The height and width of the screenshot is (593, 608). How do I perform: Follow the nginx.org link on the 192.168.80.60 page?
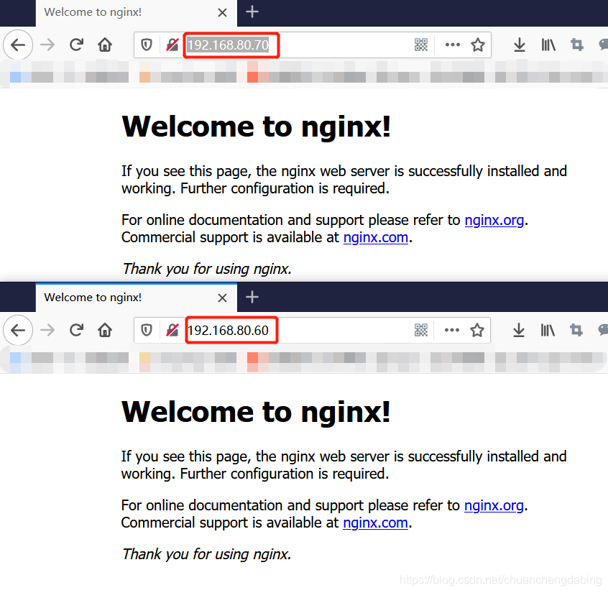(x=494, y=505)
